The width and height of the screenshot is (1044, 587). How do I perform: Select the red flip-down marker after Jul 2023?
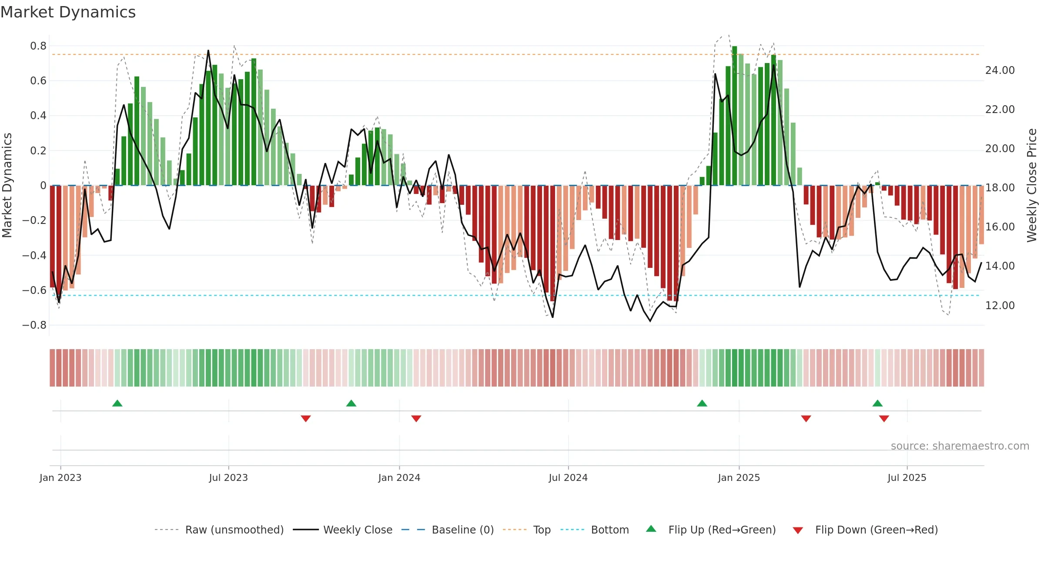[x=306, y=418]
